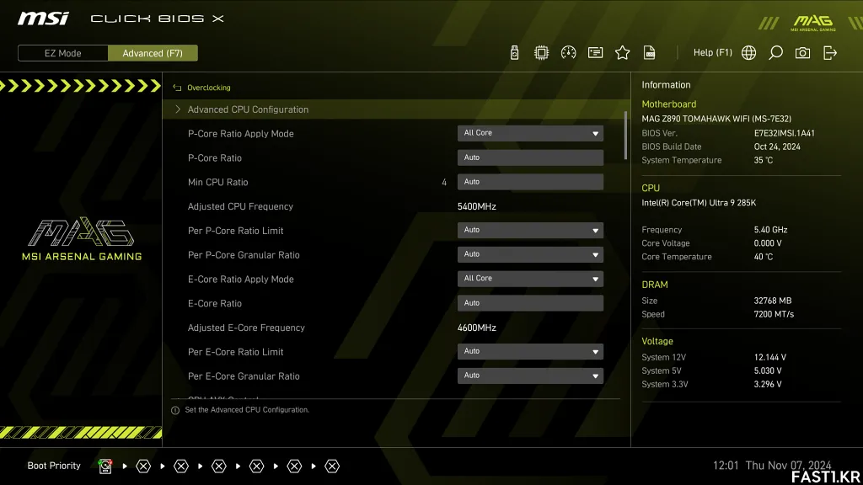Open the Favorites star icon
The width and height of the screenshot is (863, 485).
pos(622,53)
